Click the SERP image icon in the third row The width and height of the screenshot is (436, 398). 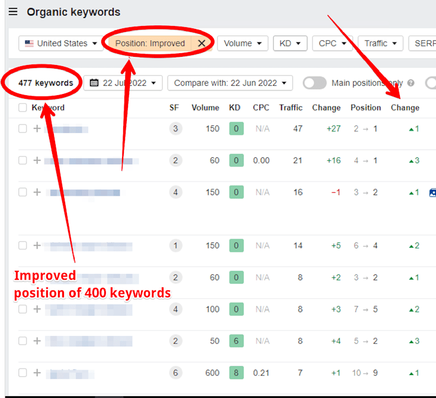432,192
